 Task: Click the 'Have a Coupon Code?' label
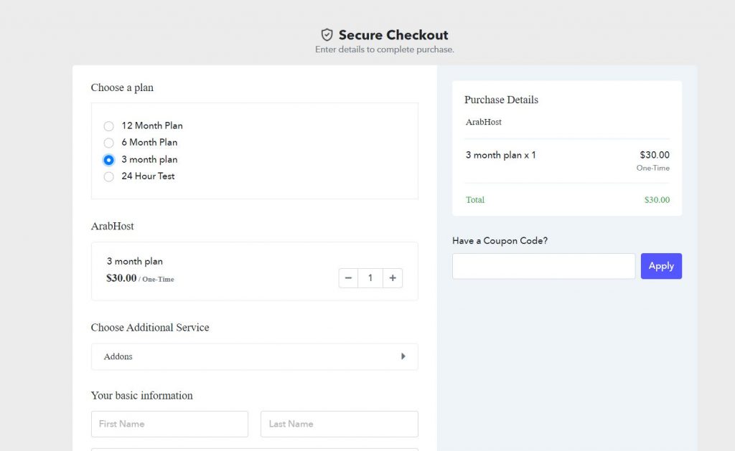(x=500, y=241)
